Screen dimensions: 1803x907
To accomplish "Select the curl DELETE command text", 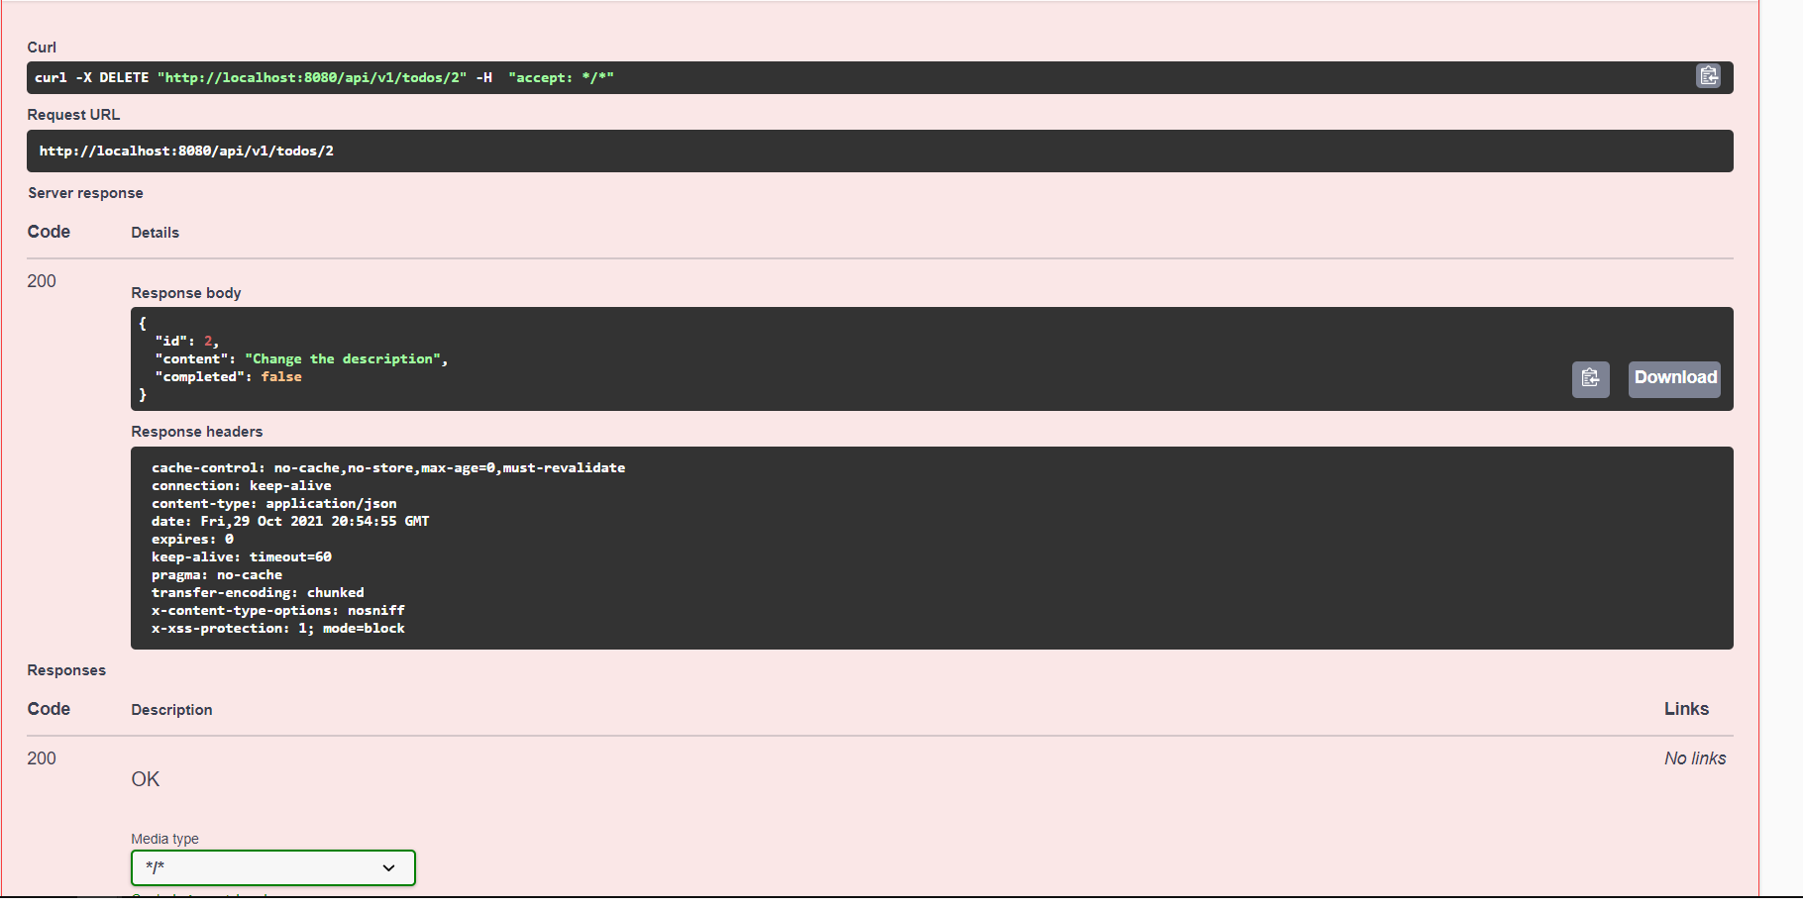I will click(324, 76).
